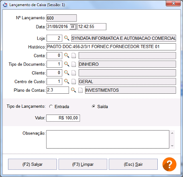Open the Cliente lookup magnifier
The height and width of the screenshot is (177, 183).
pyautogui.click(x=67, y=73)
